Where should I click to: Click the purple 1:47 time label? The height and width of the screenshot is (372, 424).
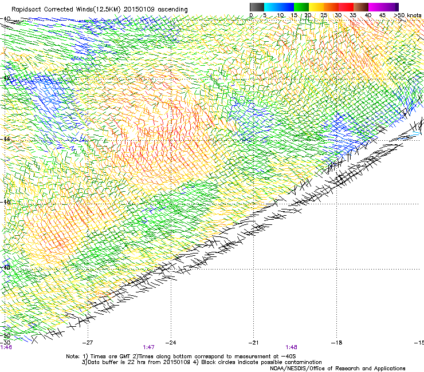tap(149, 347)
